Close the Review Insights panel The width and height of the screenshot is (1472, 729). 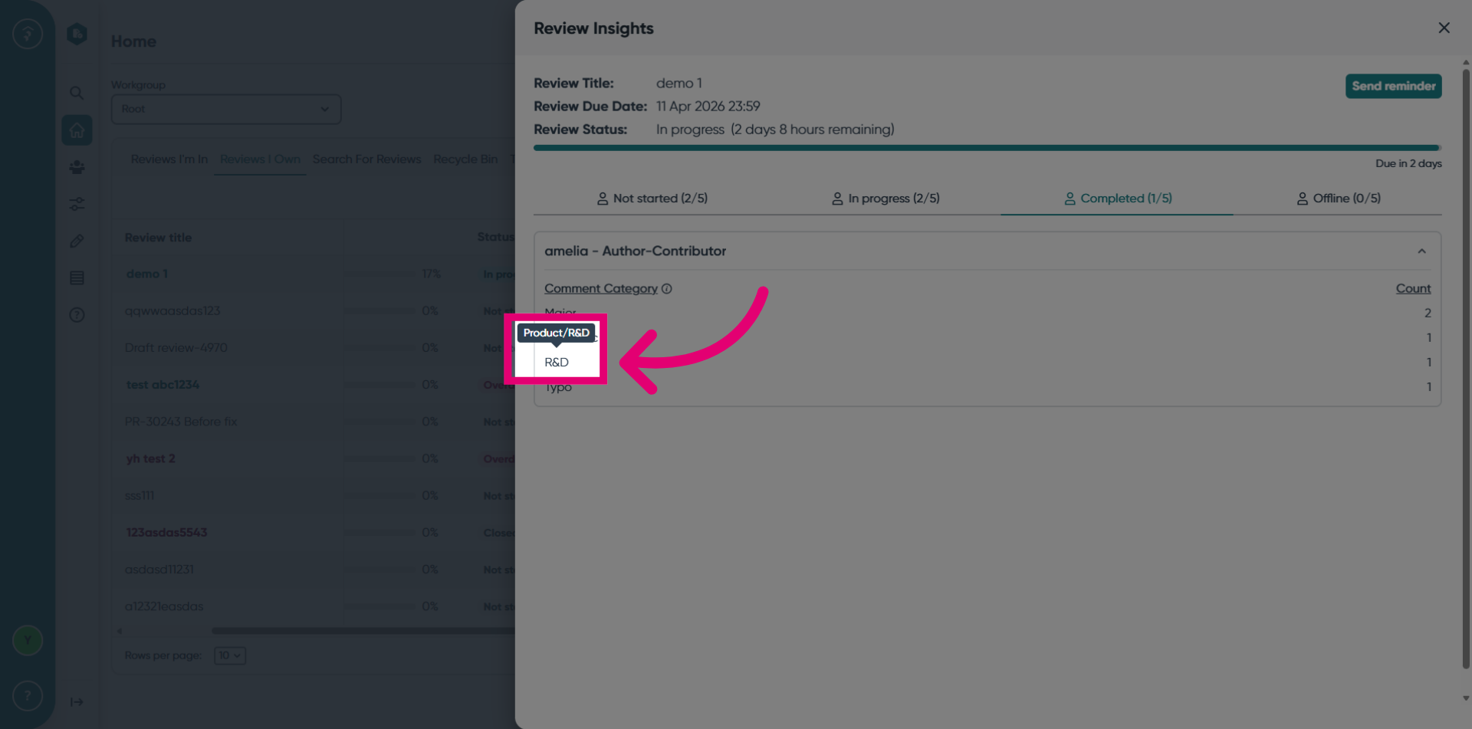point(1444,28)
